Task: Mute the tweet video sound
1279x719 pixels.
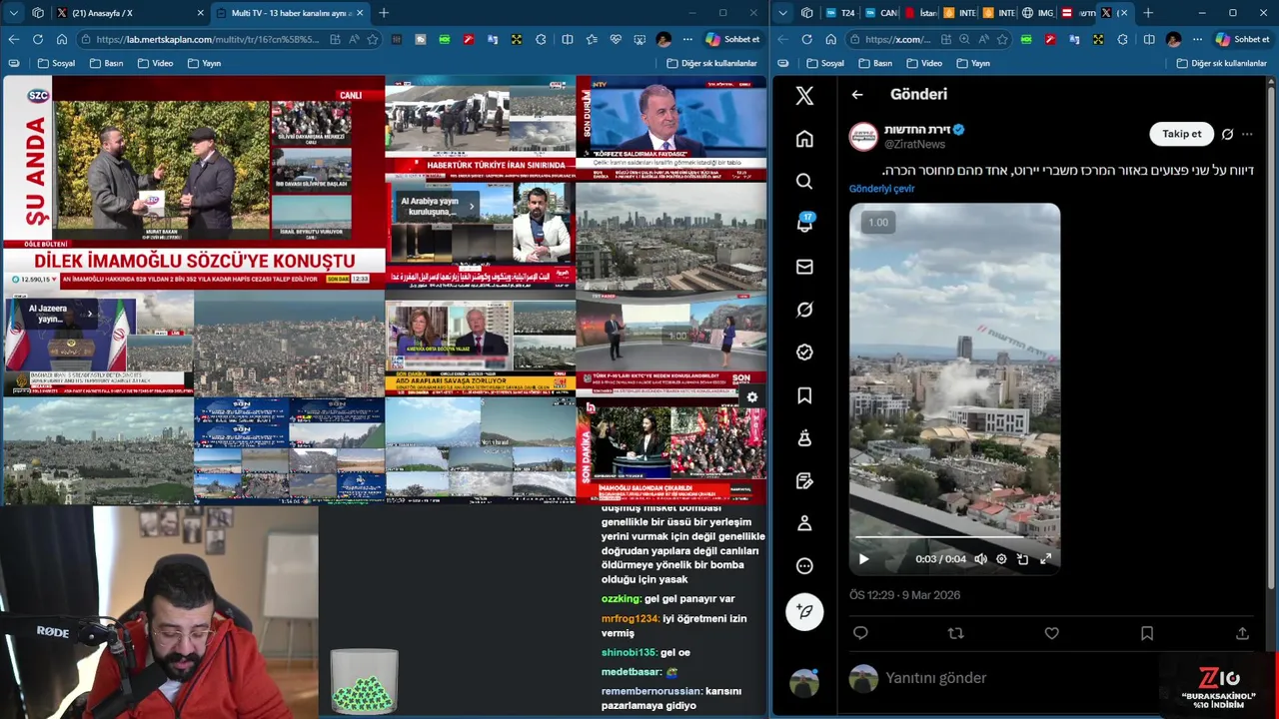Action: click(x=980, y=559)
